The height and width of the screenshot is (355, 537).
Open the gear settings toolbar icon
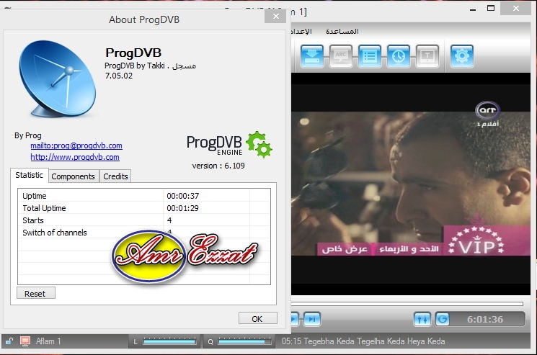pyautogui.click(x=462, y=56)
